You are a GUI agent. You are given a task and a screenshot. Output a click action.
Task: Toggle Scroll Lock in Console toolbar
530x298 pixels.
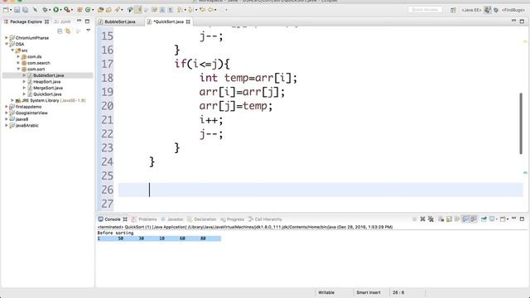pos(449,219)
